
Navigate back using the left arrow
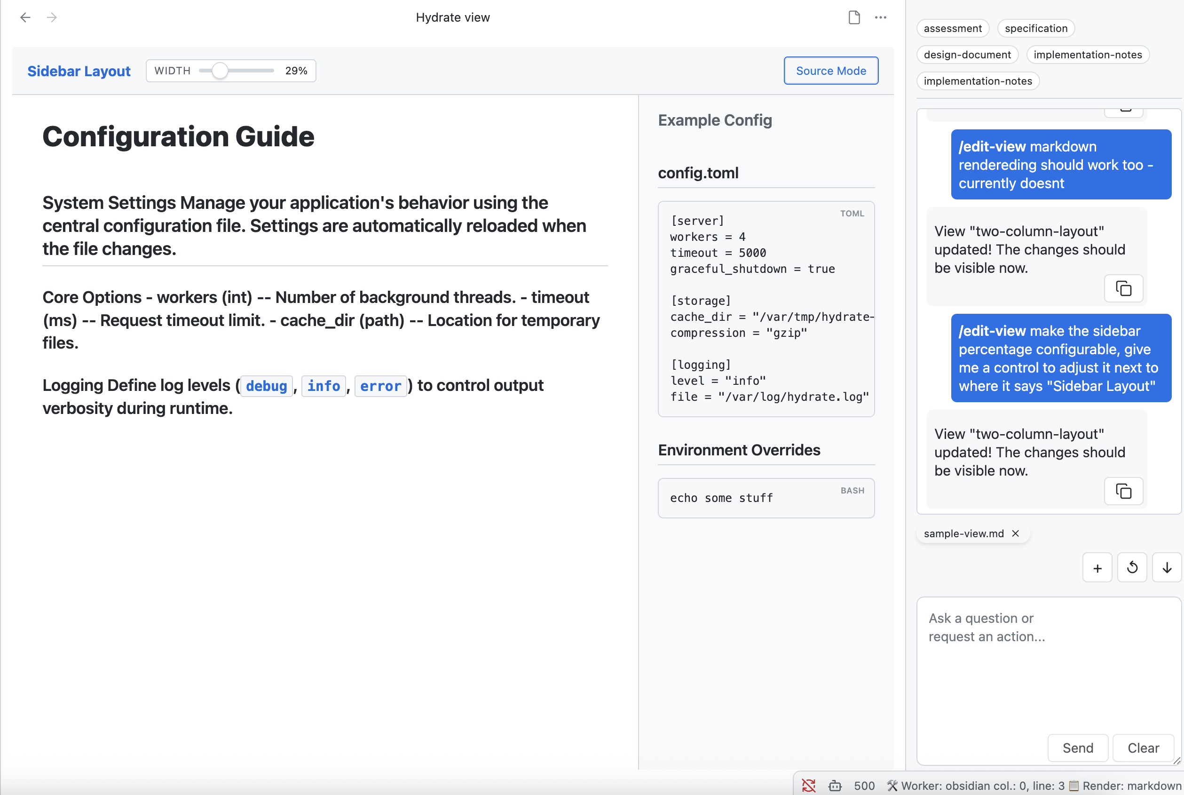click(x=25, y=17)
